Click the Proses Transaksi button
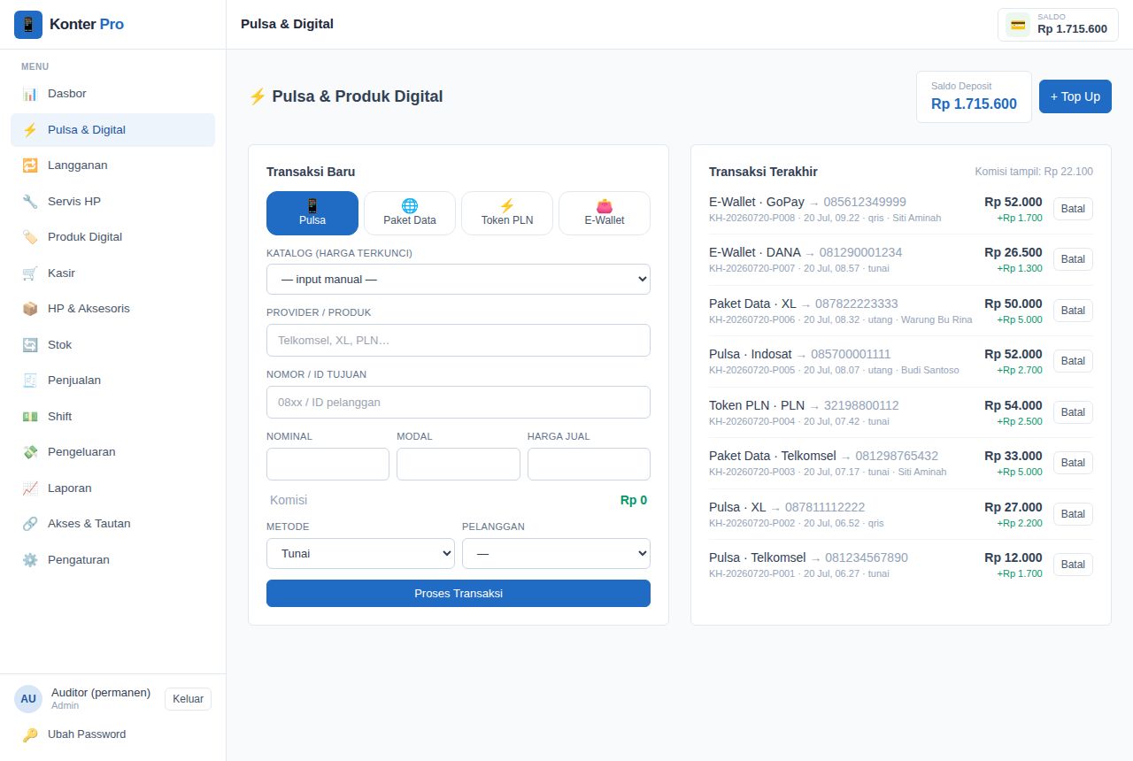 [x=459, y=593]
